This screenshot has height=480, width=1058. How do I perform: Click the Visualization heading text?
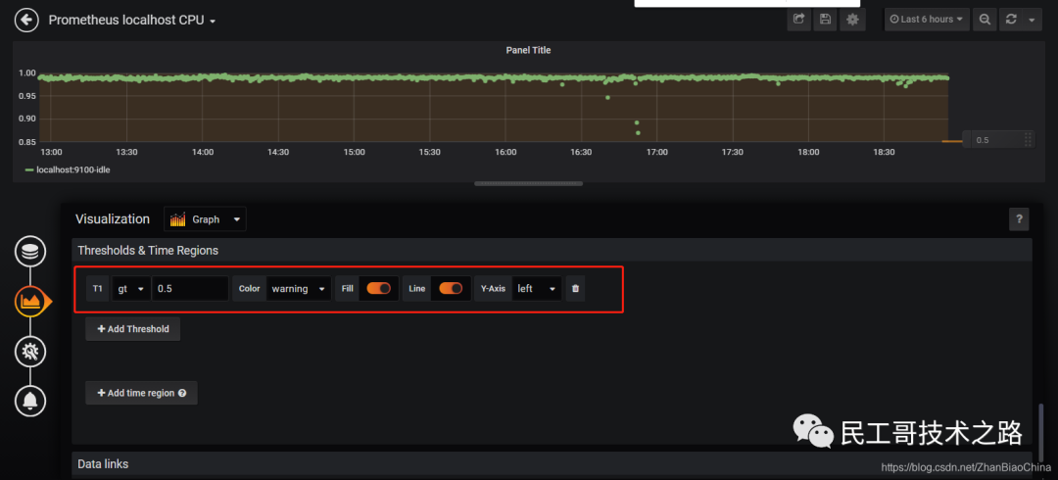pyautogui.click(x=113, y=218)
